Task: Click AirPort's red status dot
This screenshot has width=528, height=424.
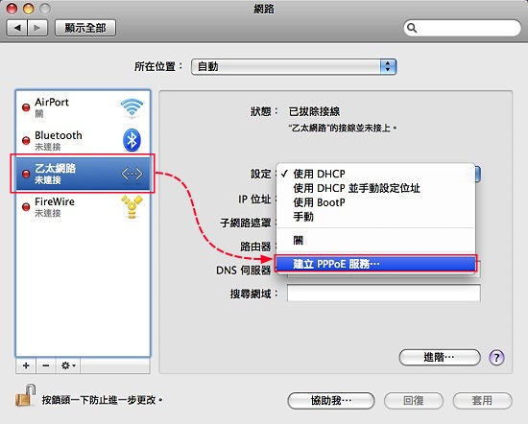Action: click(x=26, y=107)
